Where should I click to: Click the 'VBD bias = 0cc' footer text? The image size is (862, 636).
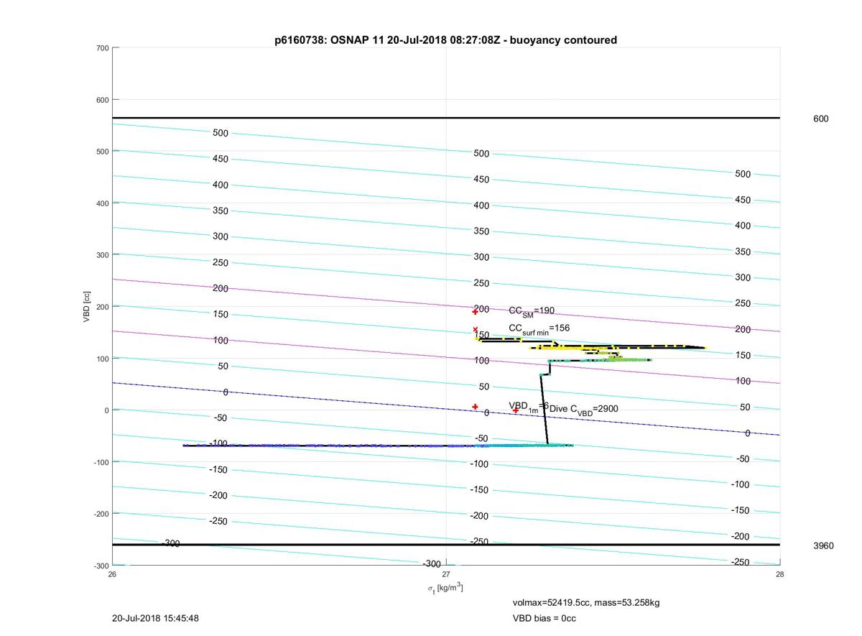[544, 618]
